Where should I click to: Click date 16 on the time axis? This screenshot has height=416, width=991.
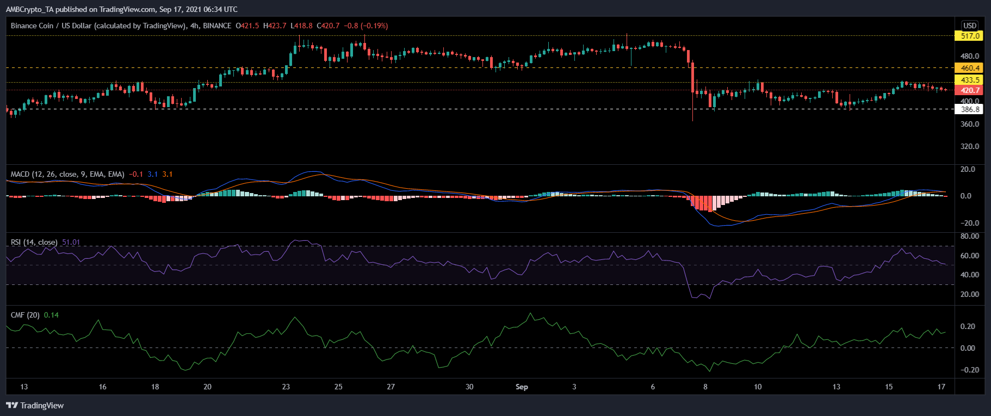pos(102,387)
